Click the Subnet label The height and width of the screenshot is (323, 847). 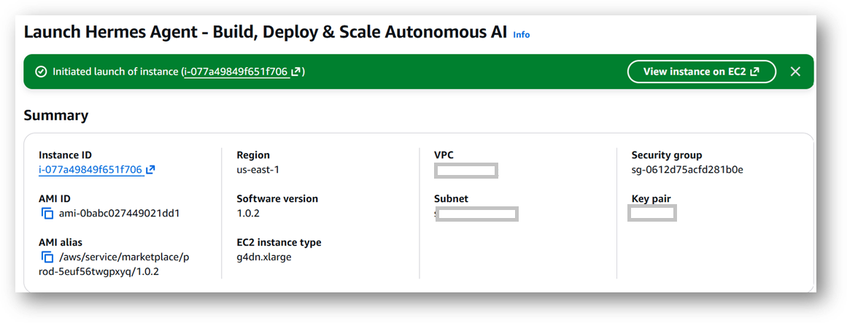pyautogui.click(x=451, y=199)
